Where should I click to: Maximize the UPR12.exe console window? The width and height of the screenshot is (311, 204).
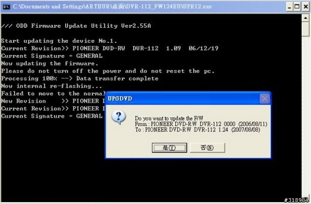297,7
